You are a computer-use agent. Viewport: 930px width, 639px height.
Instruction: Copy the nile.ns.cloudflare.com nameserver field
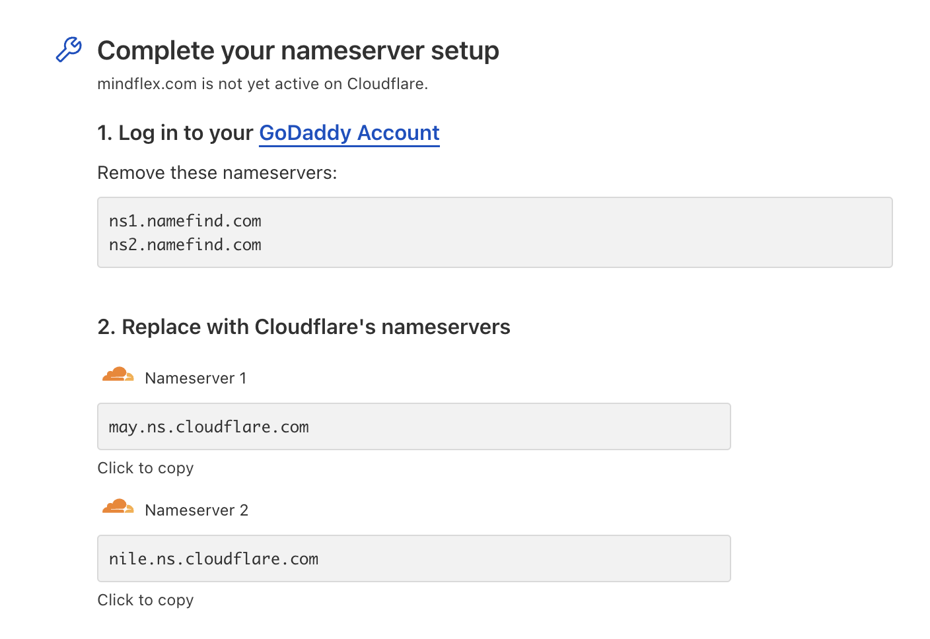(x=414, y=558)
